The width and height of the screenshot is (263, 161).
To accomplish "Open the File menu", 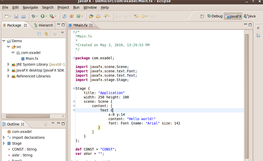I will [x=5, y=7].
